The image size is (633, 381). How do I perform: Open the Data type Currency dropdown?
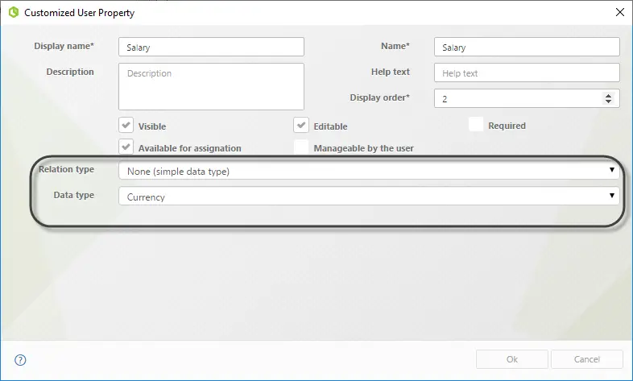(369, 197)
